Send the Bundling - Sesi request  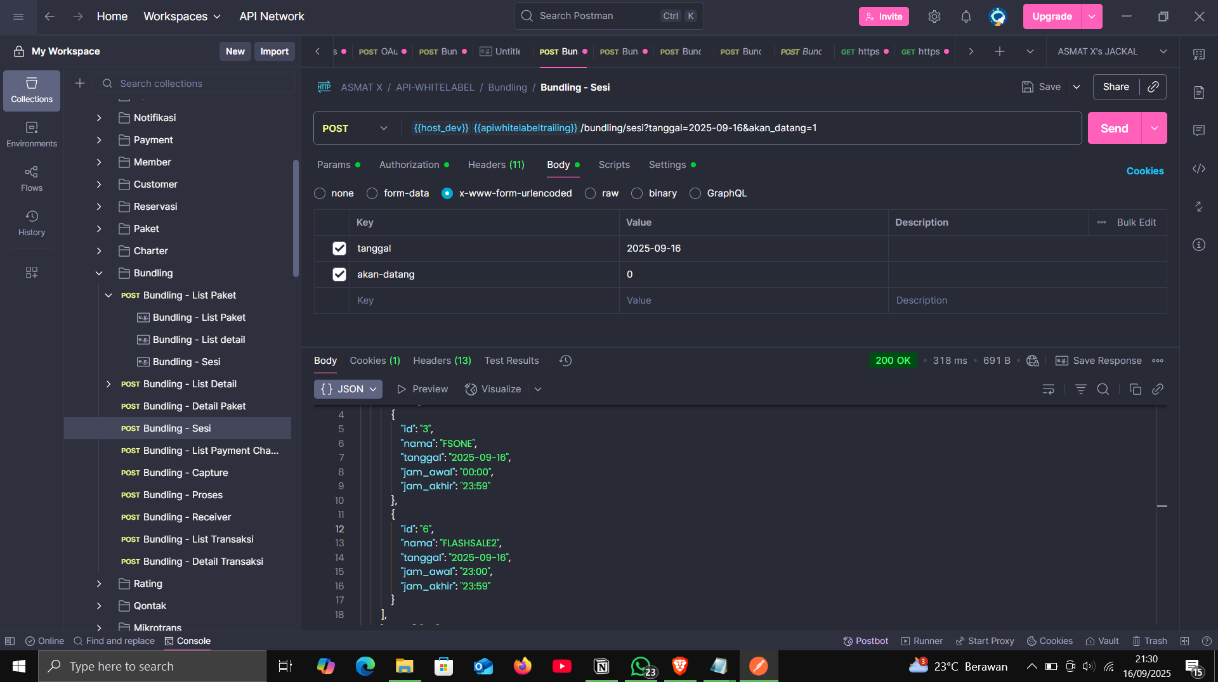click(1115, 128)
